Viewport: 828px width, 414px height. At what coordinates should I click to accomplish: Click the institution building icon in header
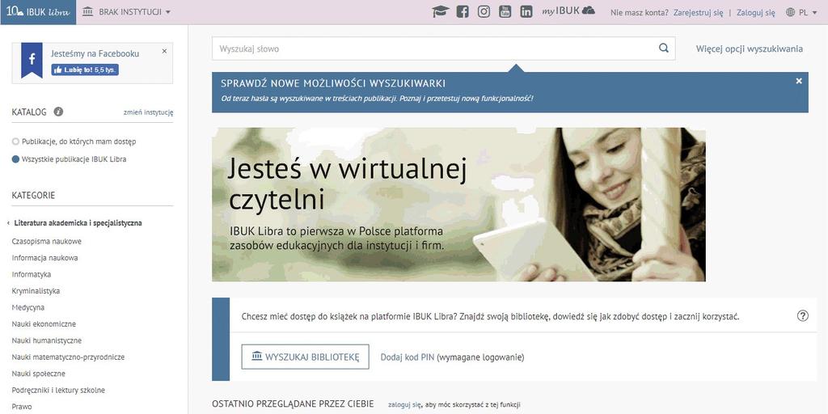point(88,11)
